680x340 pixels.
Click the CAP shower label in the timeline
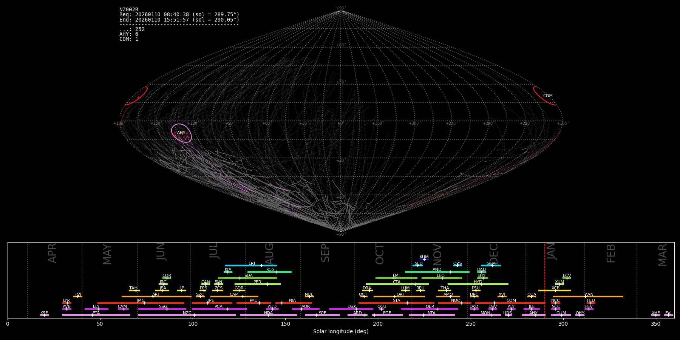pyautogui.click(x=234, y=295)
